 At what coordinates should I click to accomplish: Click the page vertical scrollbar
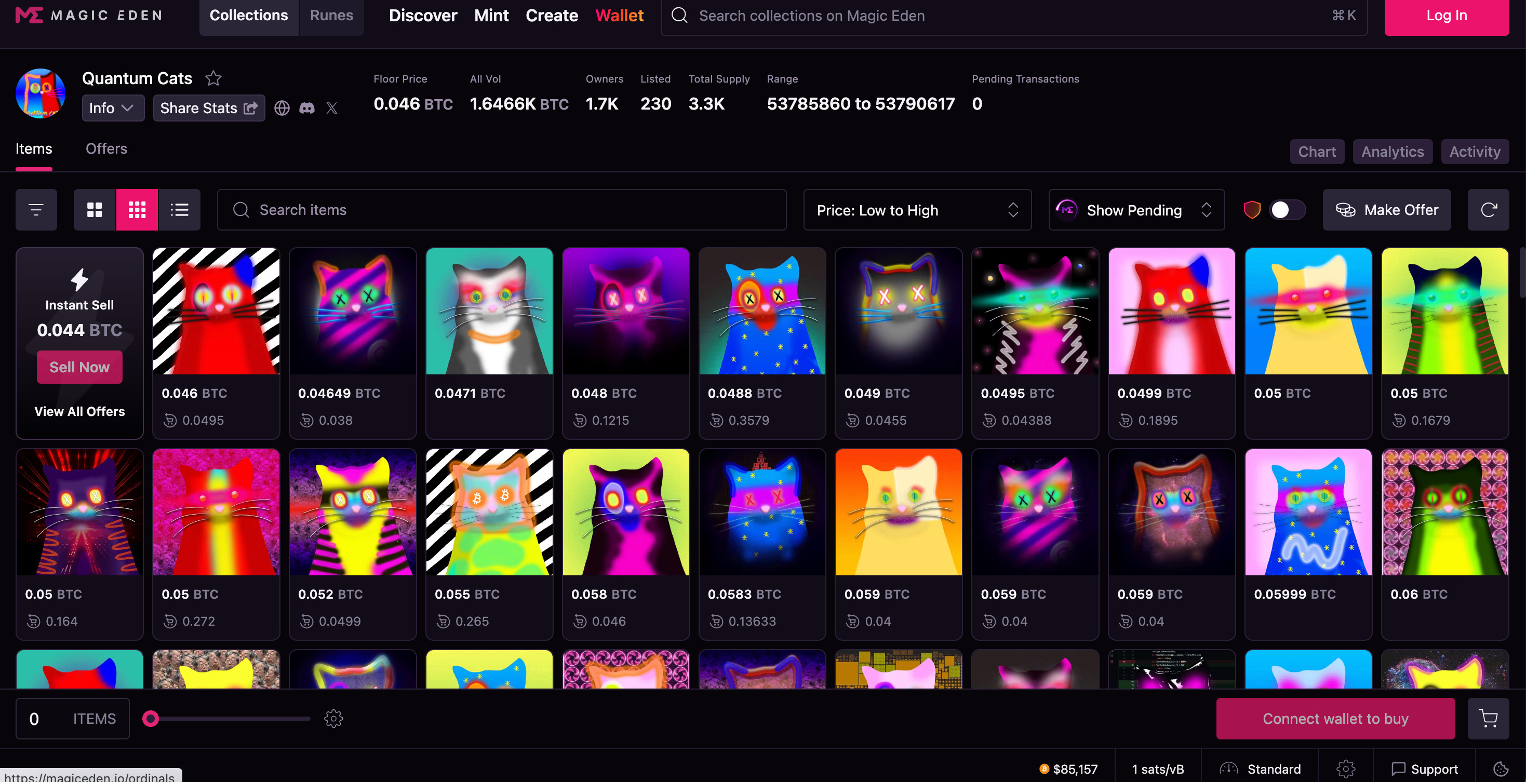(x=1522, y=273)
